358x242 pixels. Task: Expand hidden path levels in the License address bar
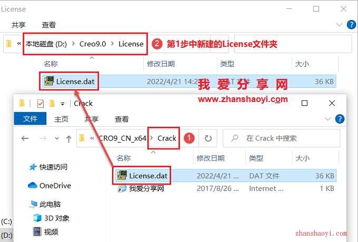19,44
